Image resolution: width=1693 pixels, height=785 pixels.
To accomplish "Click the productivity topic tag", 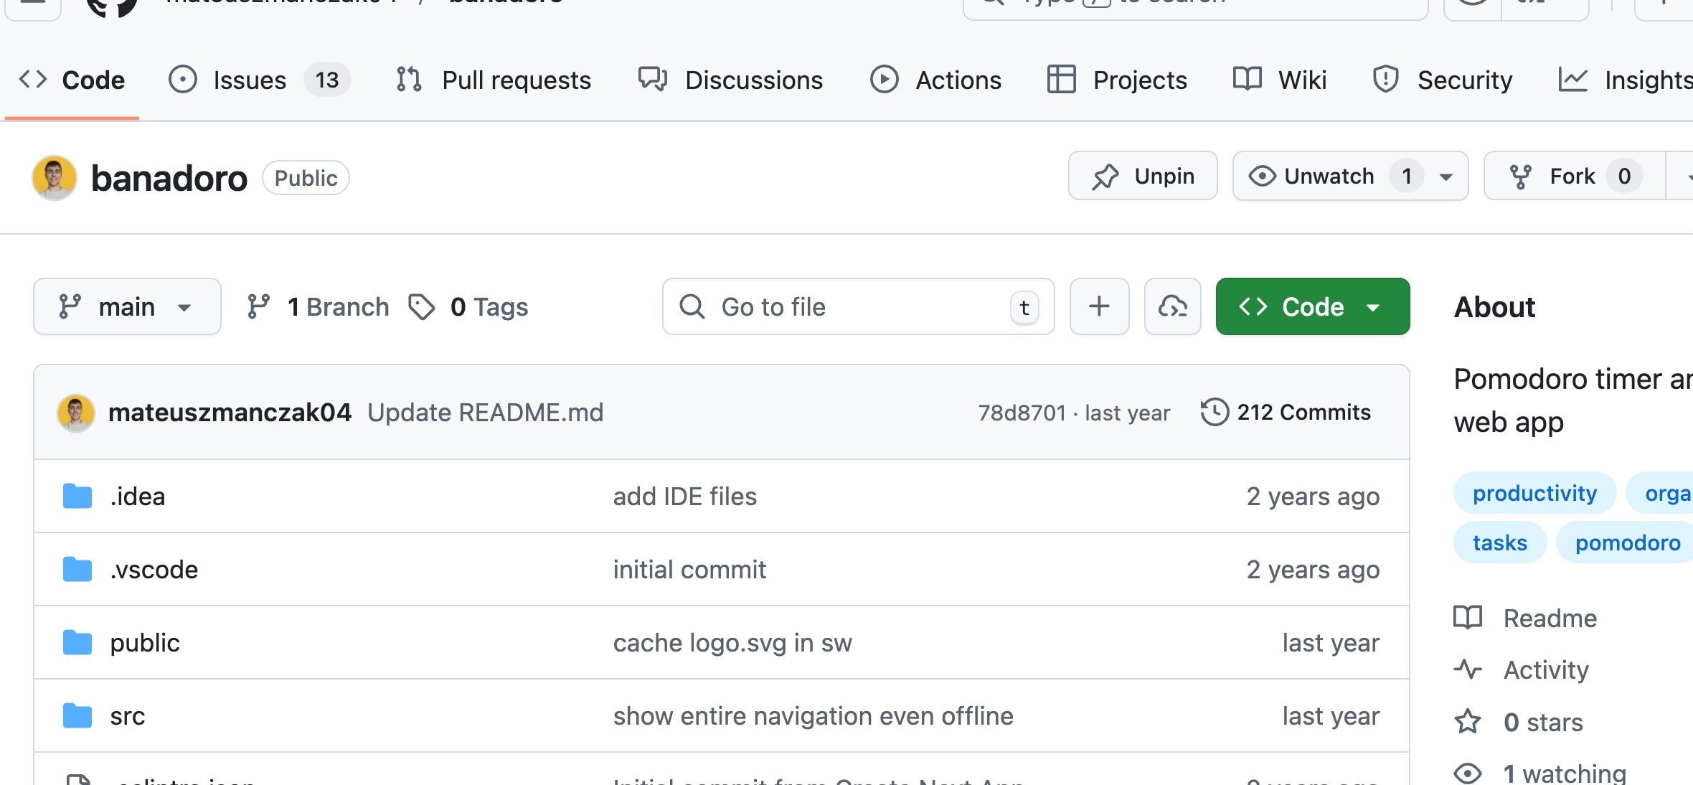I will [1534, 493].
